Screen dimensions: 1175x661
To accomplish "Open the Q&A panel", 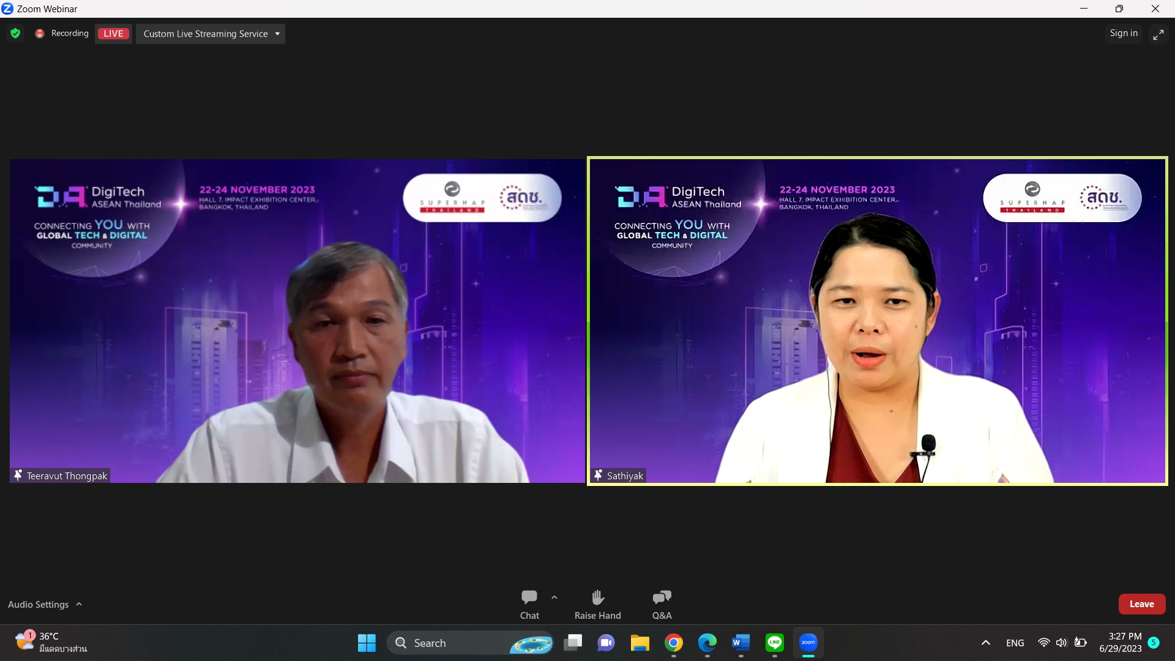I will 662,604.
